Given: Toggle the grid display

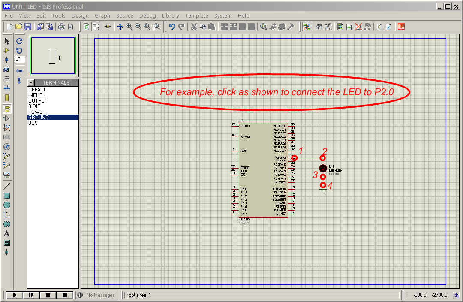Looking at the screenshot, I should (95, 26).
